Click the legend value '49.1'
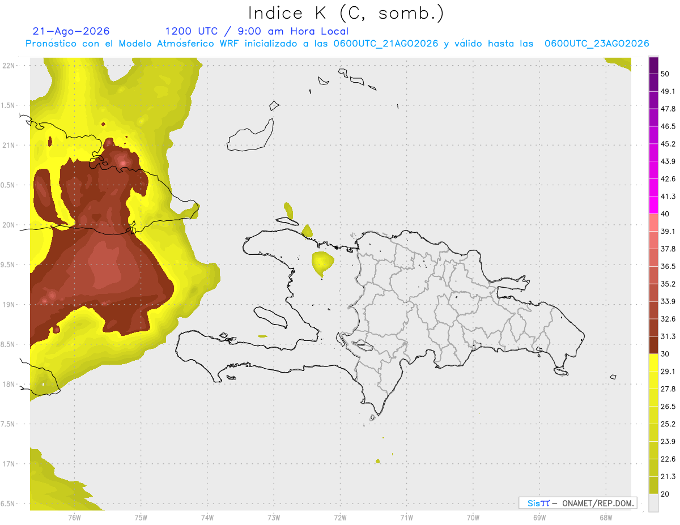This screenshot has height=525, width=680. pos(668,91)
